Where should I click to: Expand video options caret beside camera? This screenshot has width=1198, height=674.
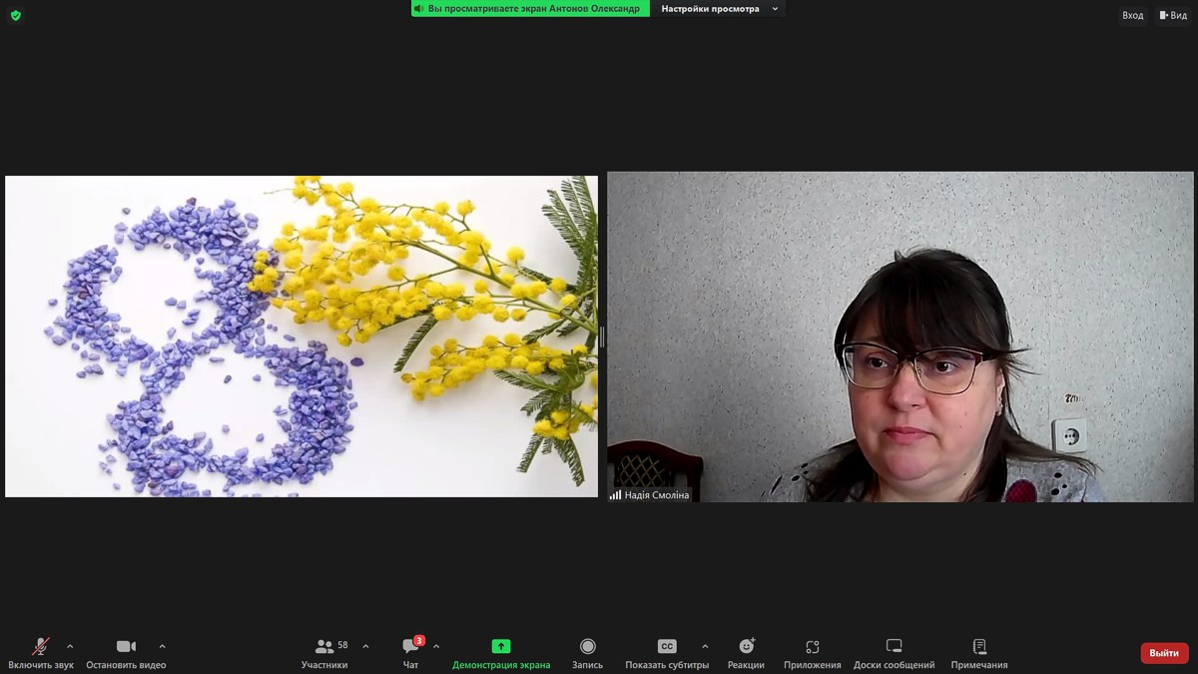click(x=163, y=647)
